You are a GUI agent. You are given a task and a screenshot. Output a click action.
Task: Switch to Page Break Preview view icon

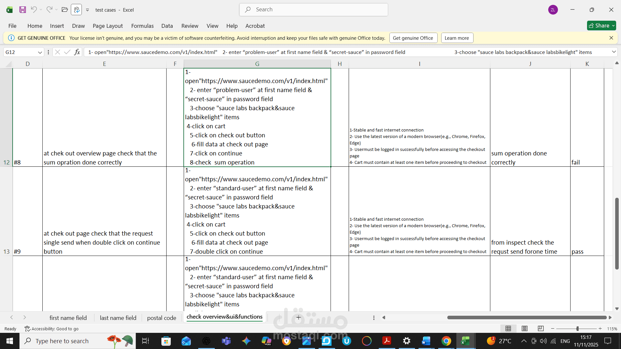pyautogui.click(x=540, y=329)
